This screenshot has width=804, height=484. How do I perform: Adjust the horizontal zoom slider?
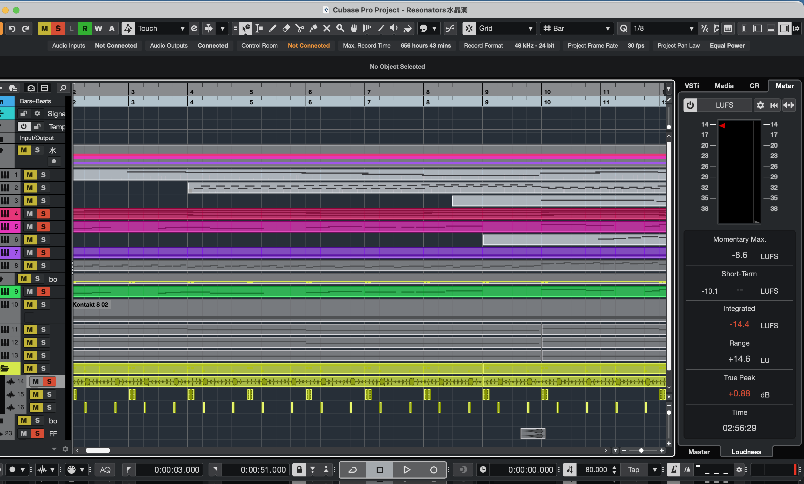641,450
